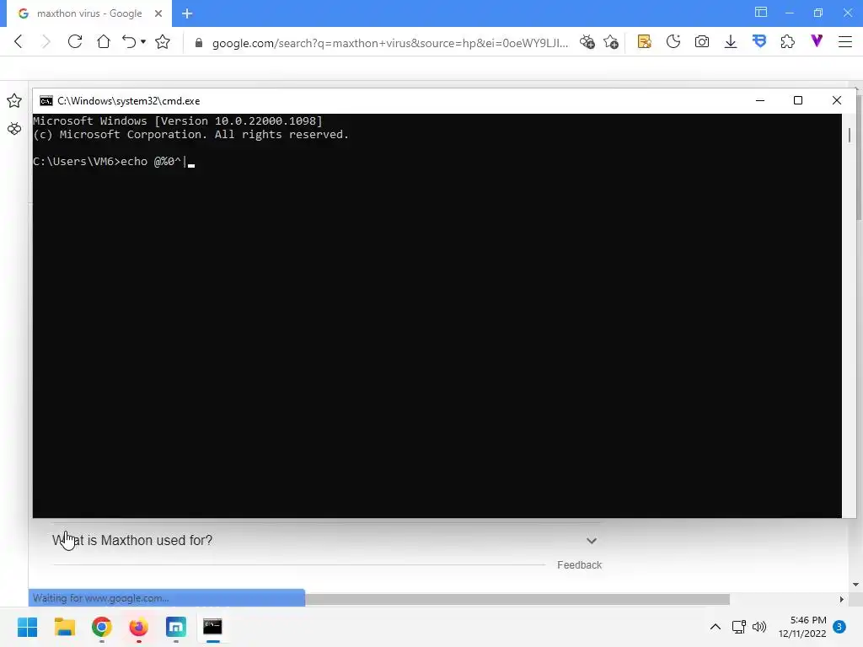Open the downloads manager
Image resolution: width=863 pixels, height=647 pixels.
coord(731,42)
